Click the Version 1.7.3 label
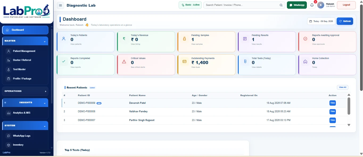Screen dimensions: 363x157 [45, 153]
